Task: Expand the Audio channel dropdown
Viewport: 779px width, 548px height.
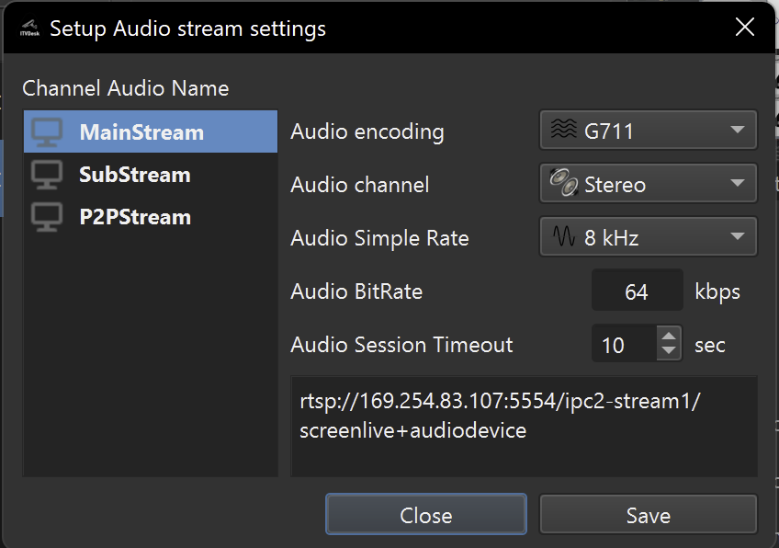Action: point(648,184)
